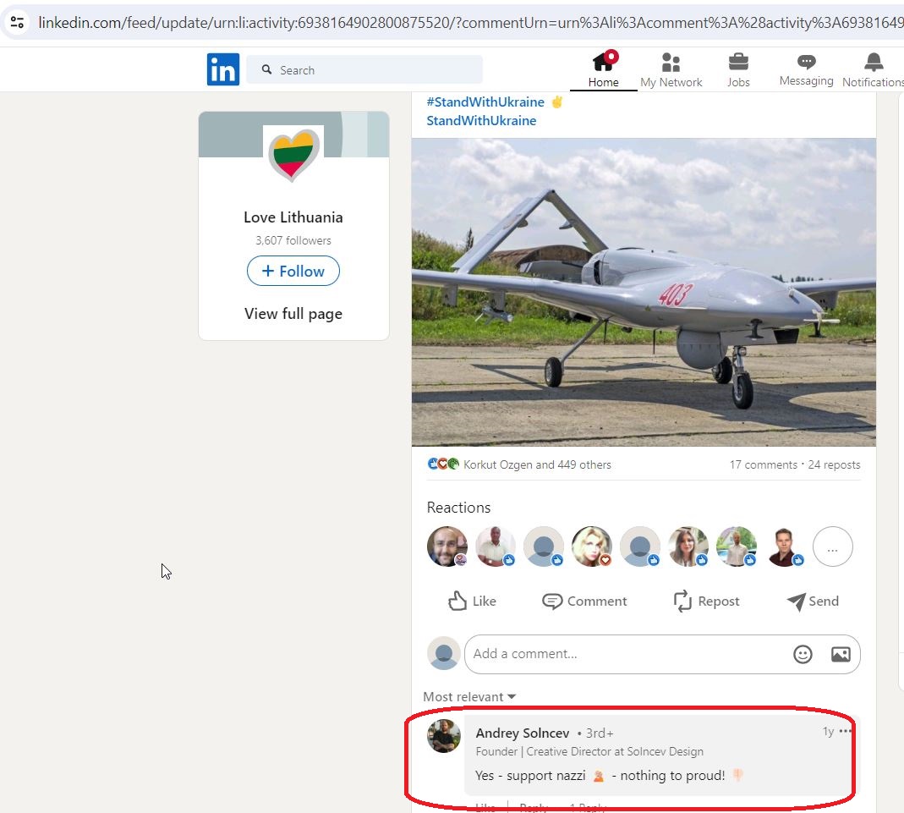Select the URL in the address bar
This screenshot has width=904, height=813.
[470, 23]
